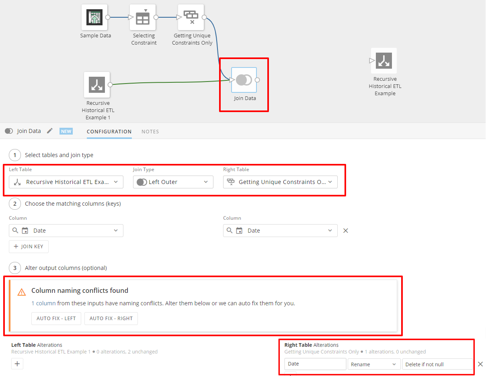486x376 pixels.
Task: Expand the Right Table dropdown
Action: coord(280,182)
